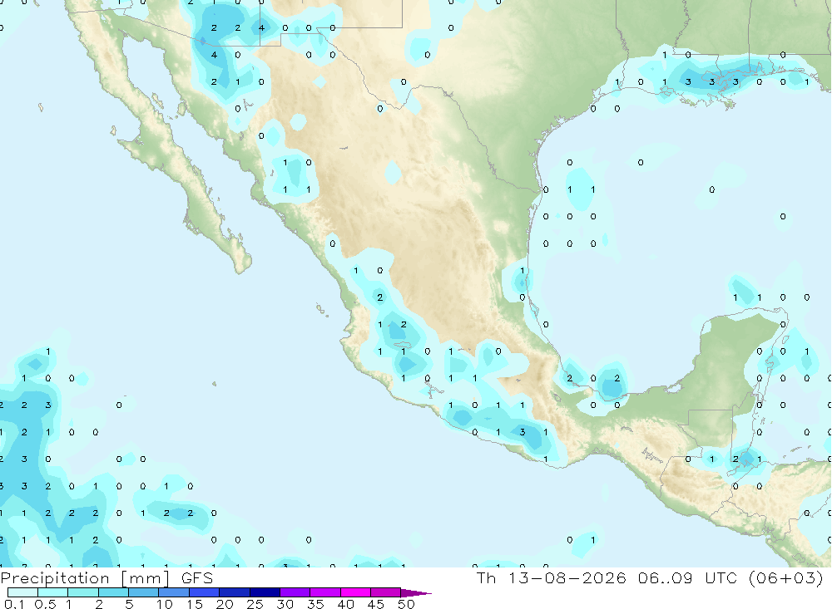Click the "40" legend label
This screenshot has width=832, height=609.
tap(345, 604)
